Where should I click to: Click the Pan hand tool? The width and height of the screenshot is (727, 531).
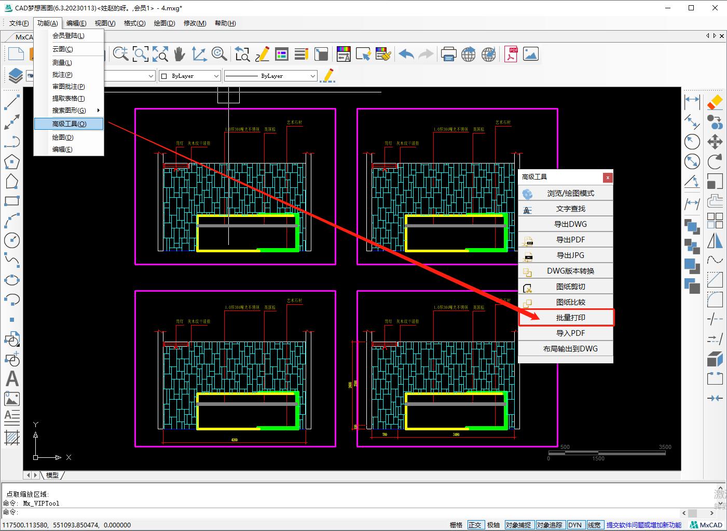180,54
